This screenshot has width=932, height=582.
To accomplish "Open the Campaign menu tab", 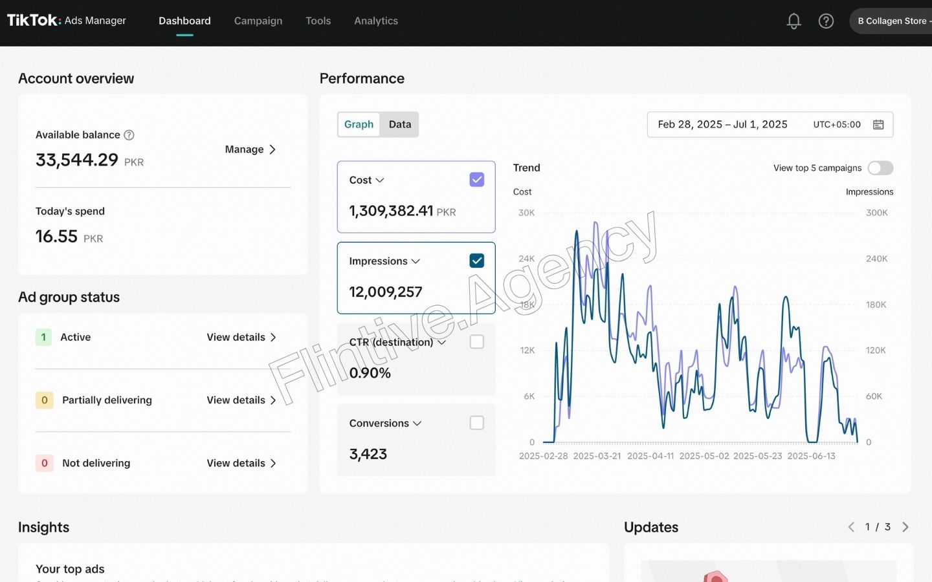I will 258,21.
